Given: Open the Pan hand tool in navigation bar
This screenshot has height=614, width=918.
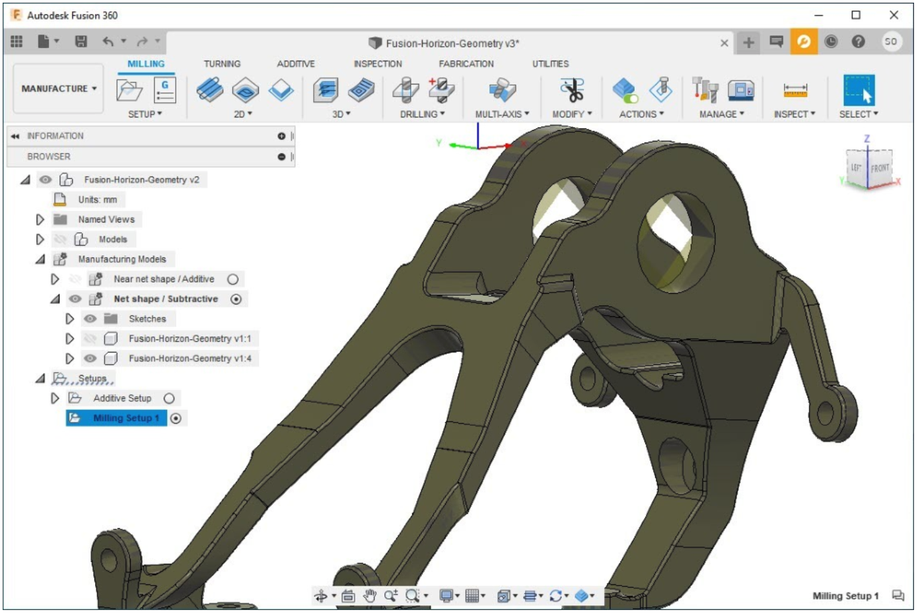Looking at the screenshot, I should (369, 596).
